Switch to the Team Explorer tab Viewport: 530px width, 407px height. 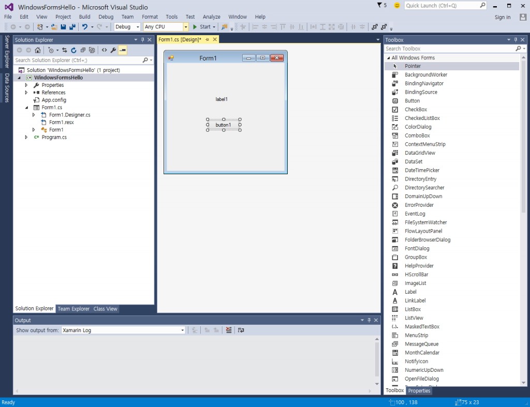click(73, 309)
